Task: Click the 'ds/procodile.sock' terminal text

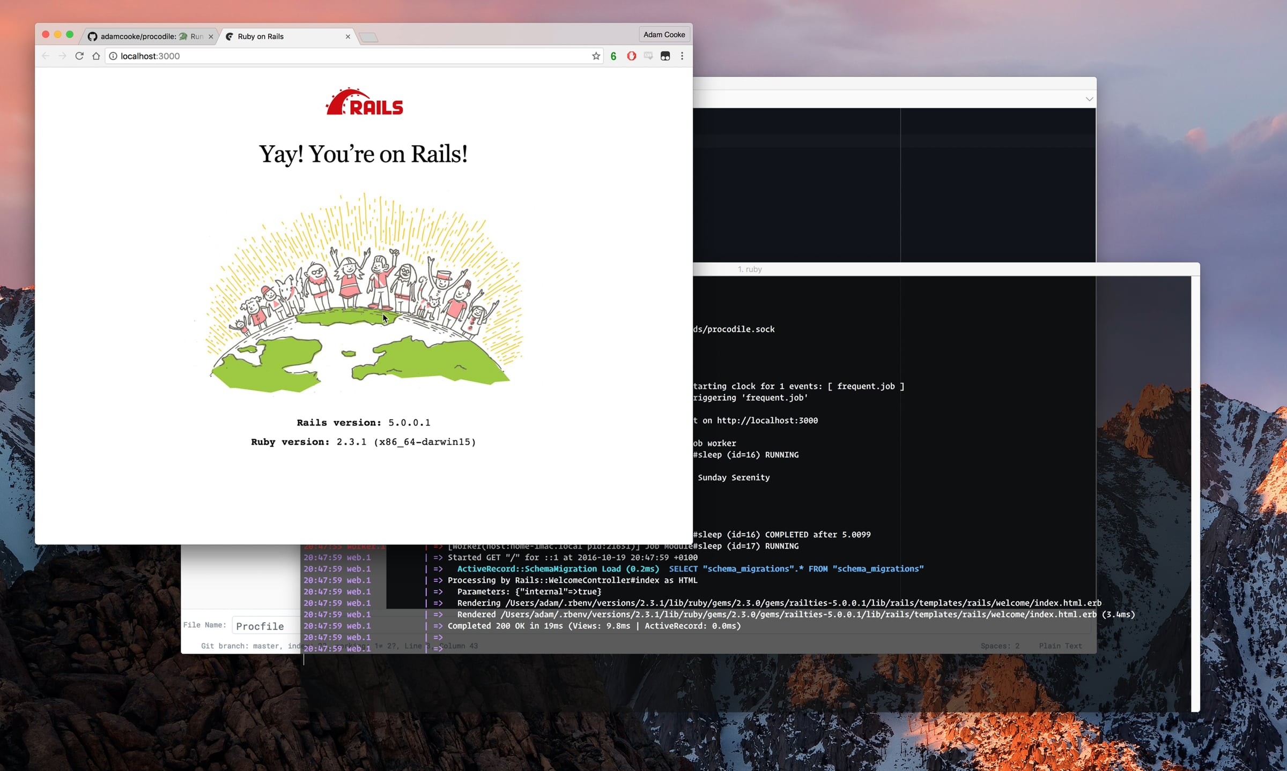Action: point(734,329)
